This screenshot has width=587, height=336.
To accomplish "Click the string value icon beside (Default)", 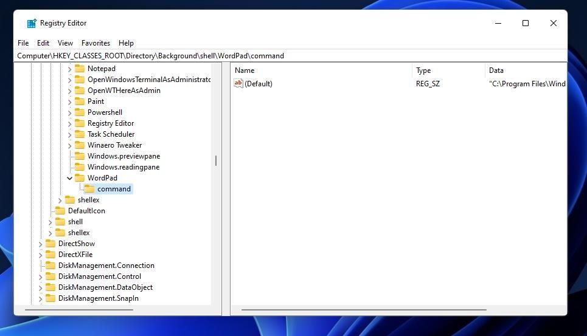I will [x=238, y=83].
